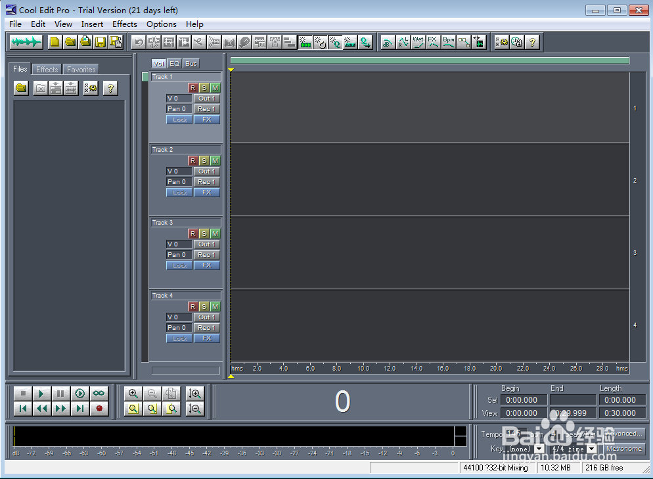This screenshot has width=653, height=479.
Task: Open FX settings for Track 4
Action: (207, 338)
